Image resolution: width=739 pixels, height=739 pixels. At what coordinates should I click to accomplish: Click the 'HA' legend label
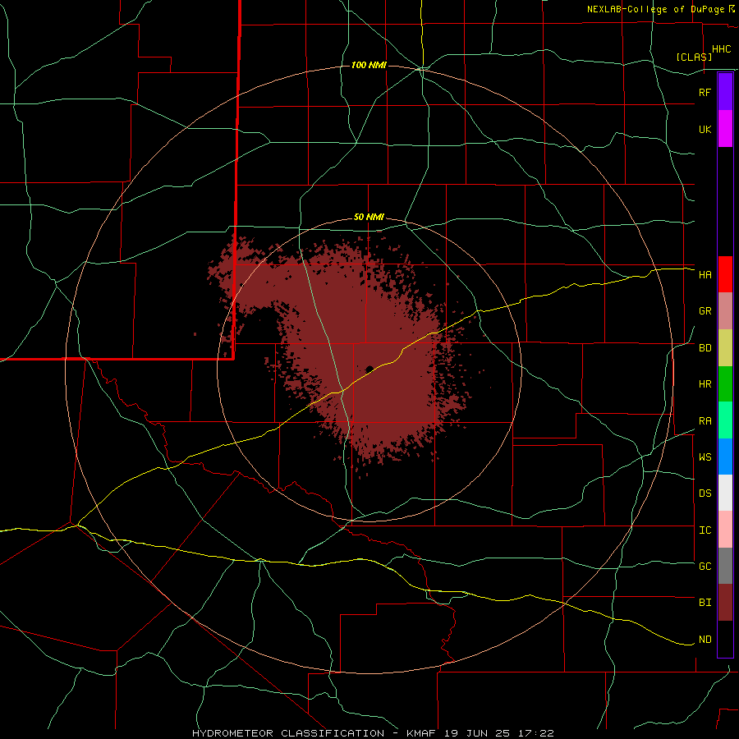[705, 275]
